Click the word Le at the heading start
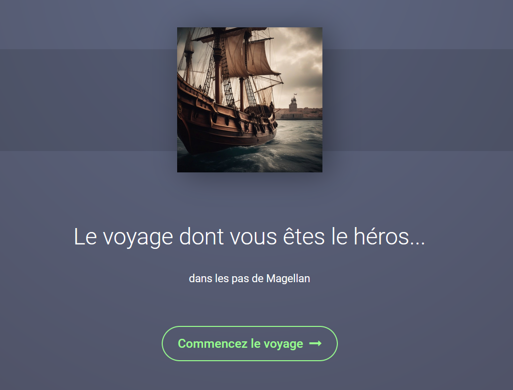The width and height of the screenshot is (513, 390). click(86, 236)
